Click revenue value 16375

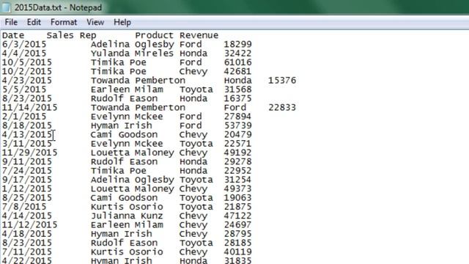[237, 98]
